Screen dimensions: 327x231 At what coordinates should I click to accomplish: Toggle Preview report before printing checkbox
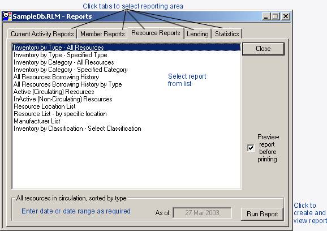(x=251, y=148)
